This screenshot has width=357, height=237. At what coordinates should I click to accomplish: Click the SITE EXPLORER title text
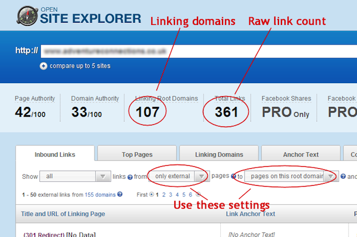coord(90,18)
